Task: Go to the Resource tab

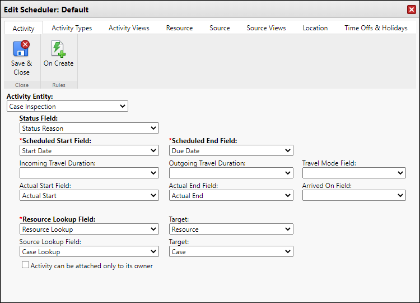Action: click(179, 28)
